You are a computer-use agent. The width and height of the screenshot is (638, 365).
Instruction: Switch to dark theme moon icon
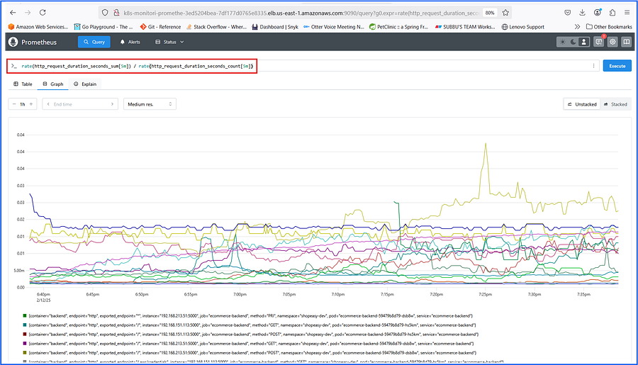[x=573, y=42]
